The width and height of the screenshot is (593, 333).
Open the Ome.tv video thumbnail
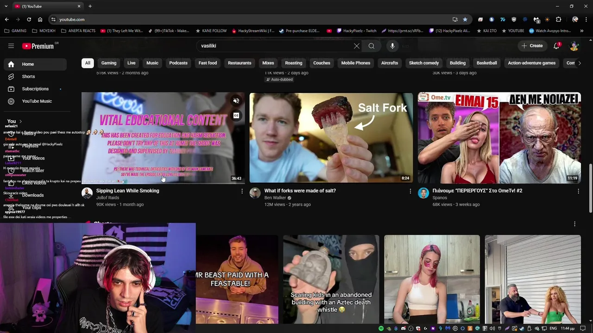pyautogui.click(x=499, y=138)
